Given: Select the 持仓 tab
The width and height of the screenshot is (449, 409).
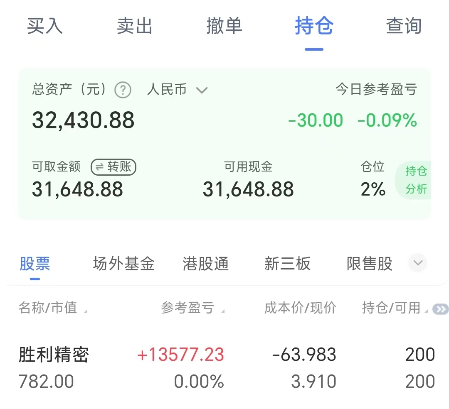Looking at the screenshot, I should 314,26.
